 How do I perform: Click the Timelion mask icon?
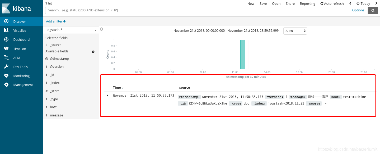pos(7,49)
